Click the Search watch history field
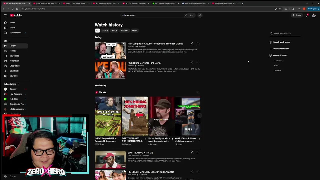This screenshot has width=320, height=180. 285,33
